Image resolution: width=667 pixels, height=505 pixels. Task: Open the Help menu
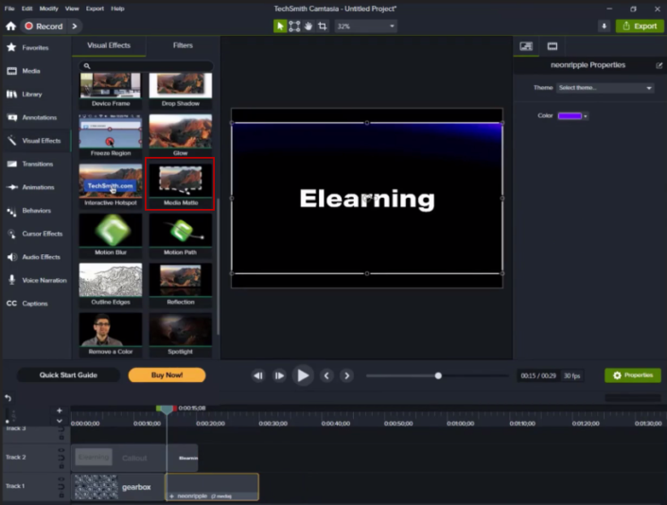pyautogui.click(x=118, y=9)
